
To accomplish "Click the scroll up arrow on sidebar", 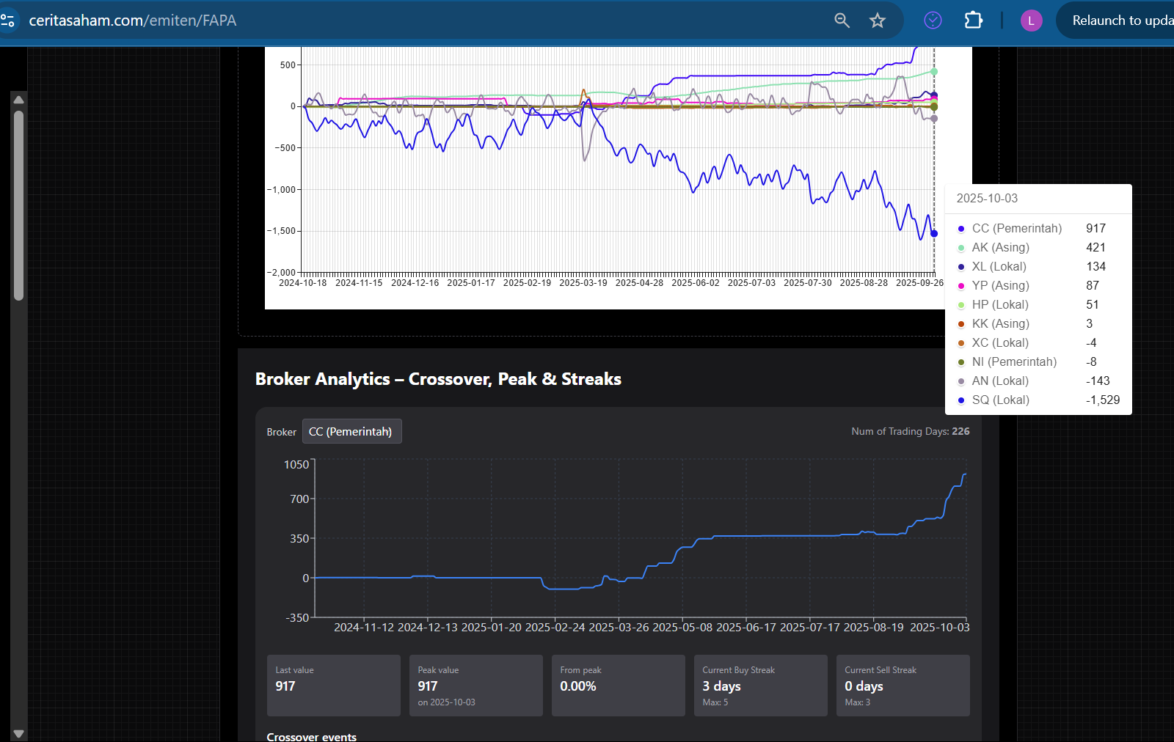I will point(19,100).
